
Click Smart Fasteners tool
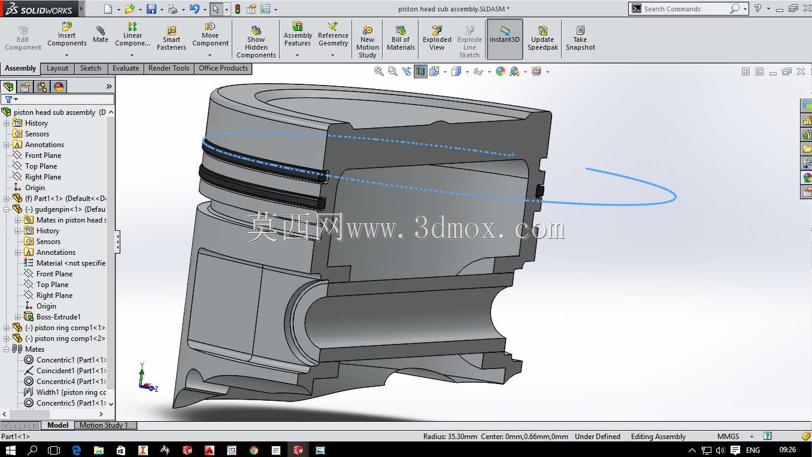click(172, 38)
